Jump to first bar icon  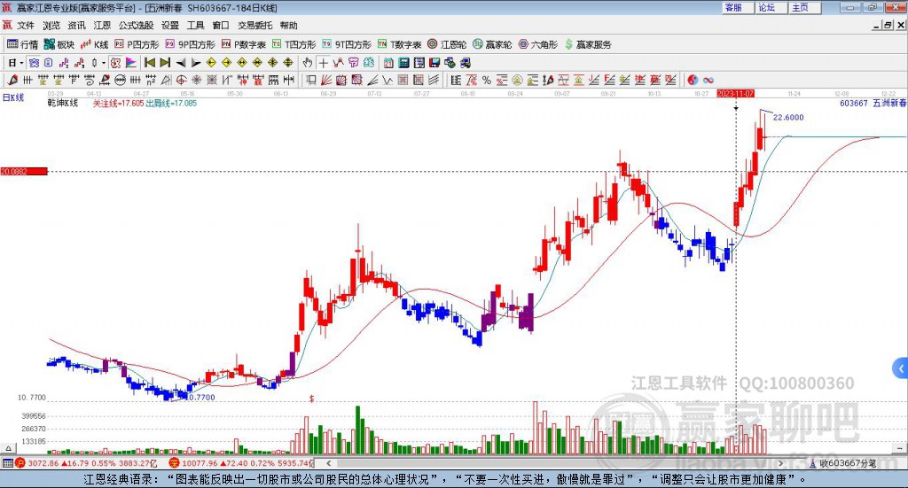(150, 63)
